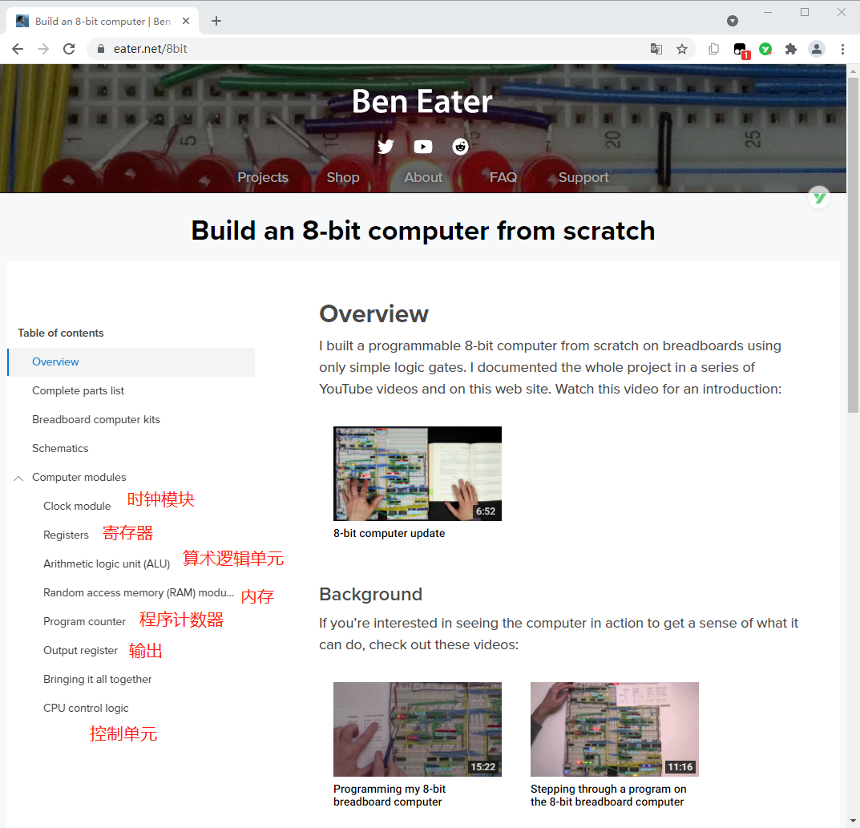This screenshot has height=828, width=860.
Task: Open the Program counter page
Action: pyautogui.click(x=84, y=621)
